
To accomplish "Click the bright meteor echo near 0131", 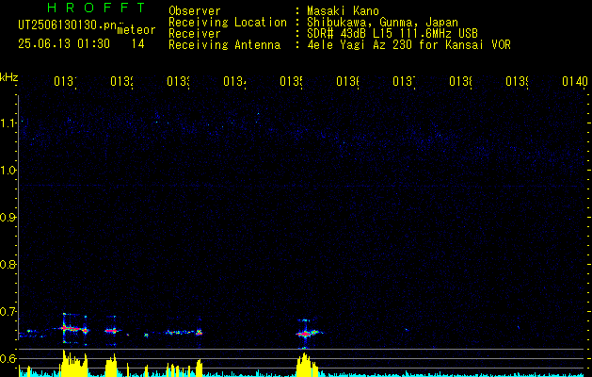I will pyautogui.click(x=74, y=329).
